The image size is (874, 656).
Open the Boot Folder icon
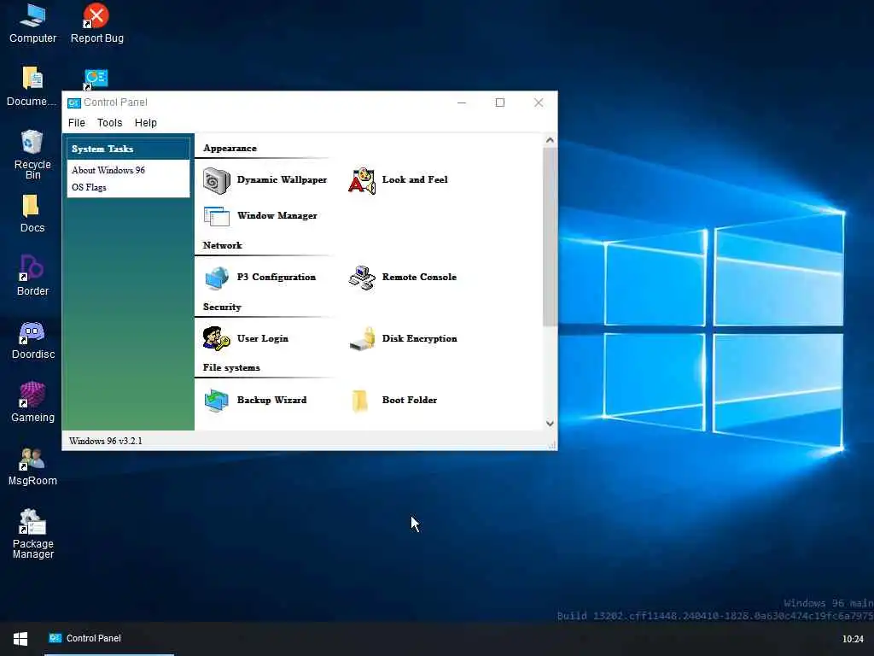coord(360,401)
